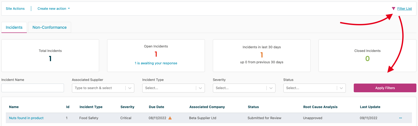
Task: Open Nuts found in product incident
Action: (x=26, y=118)
